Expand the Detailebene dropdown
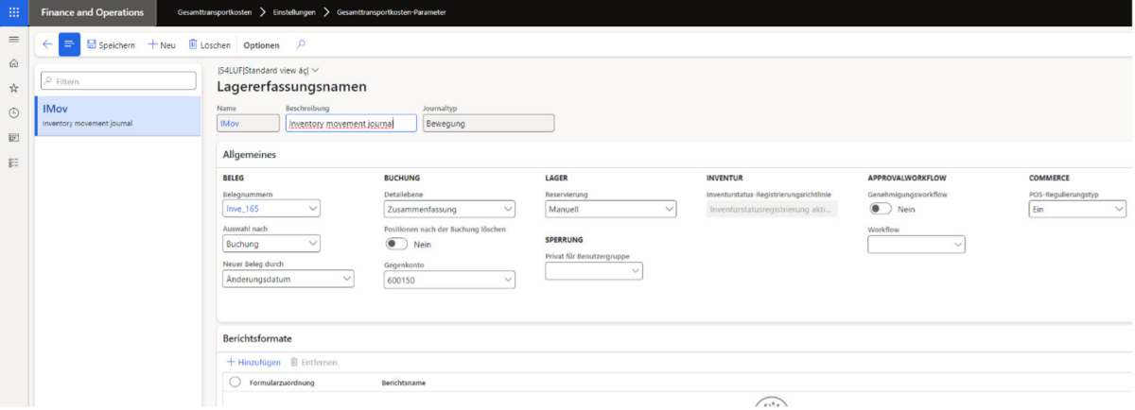This screenshot has height=410, width=1135. coord(449,209)
